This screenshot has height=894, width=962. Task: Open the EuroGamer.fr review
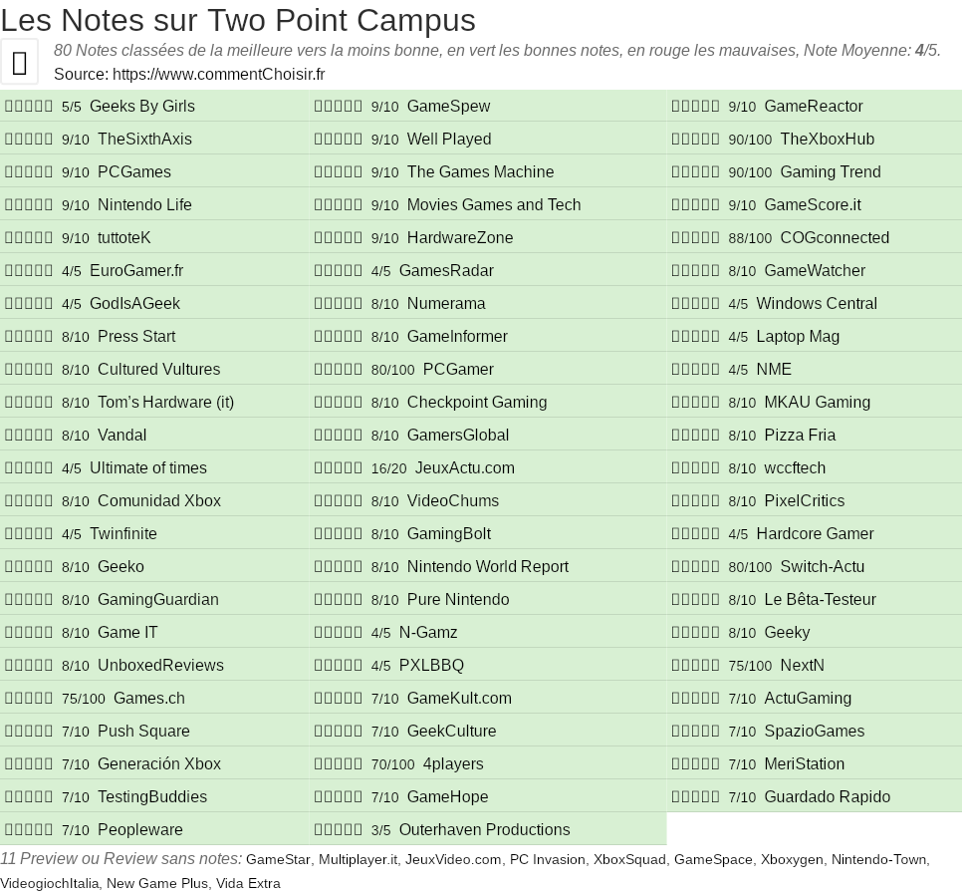point(136,271)
